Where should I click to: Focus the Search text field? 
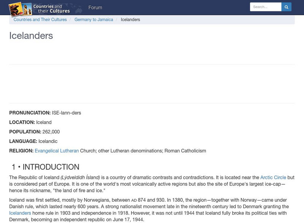tap(265, 7)
